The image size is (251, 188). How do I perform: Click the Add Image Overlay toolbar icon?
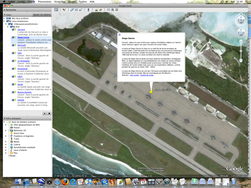[x=81, y=10]
